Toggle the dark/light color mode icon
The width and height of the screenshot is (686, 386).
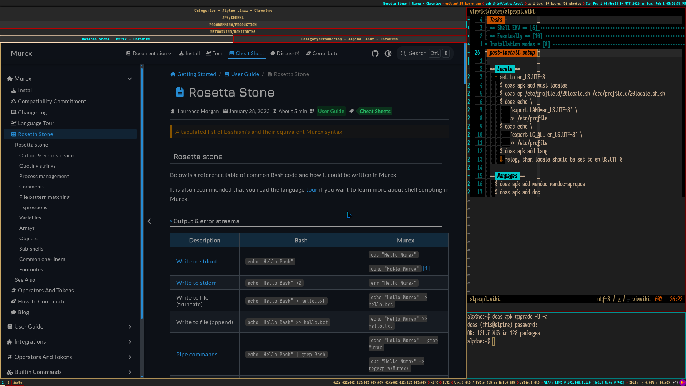tap(388, 54)
